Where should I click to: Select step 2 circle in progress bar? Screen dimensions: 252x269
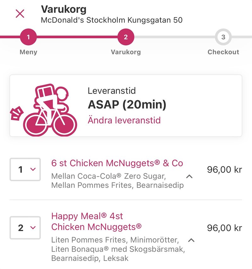click(x=126, y=37)
